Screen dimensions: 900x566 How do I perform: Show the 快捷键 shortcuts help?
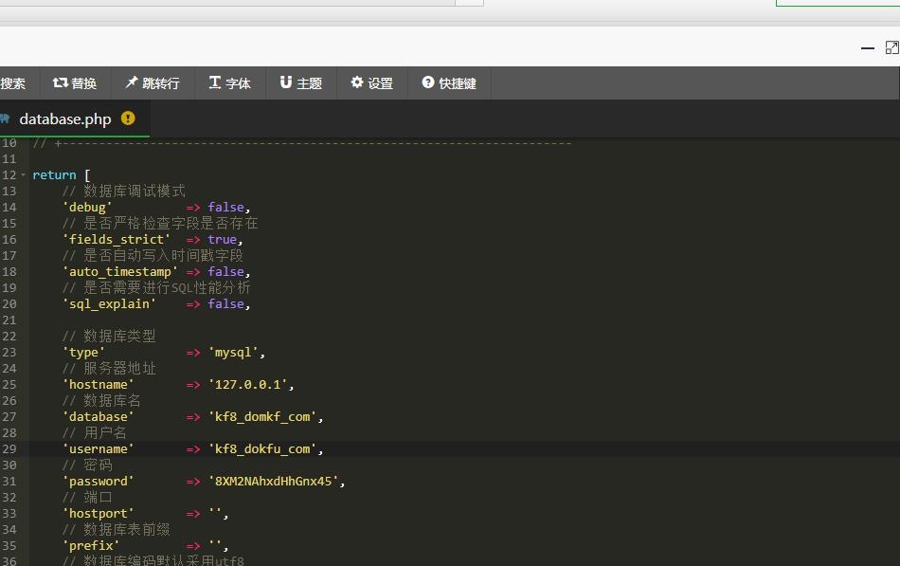449,83
